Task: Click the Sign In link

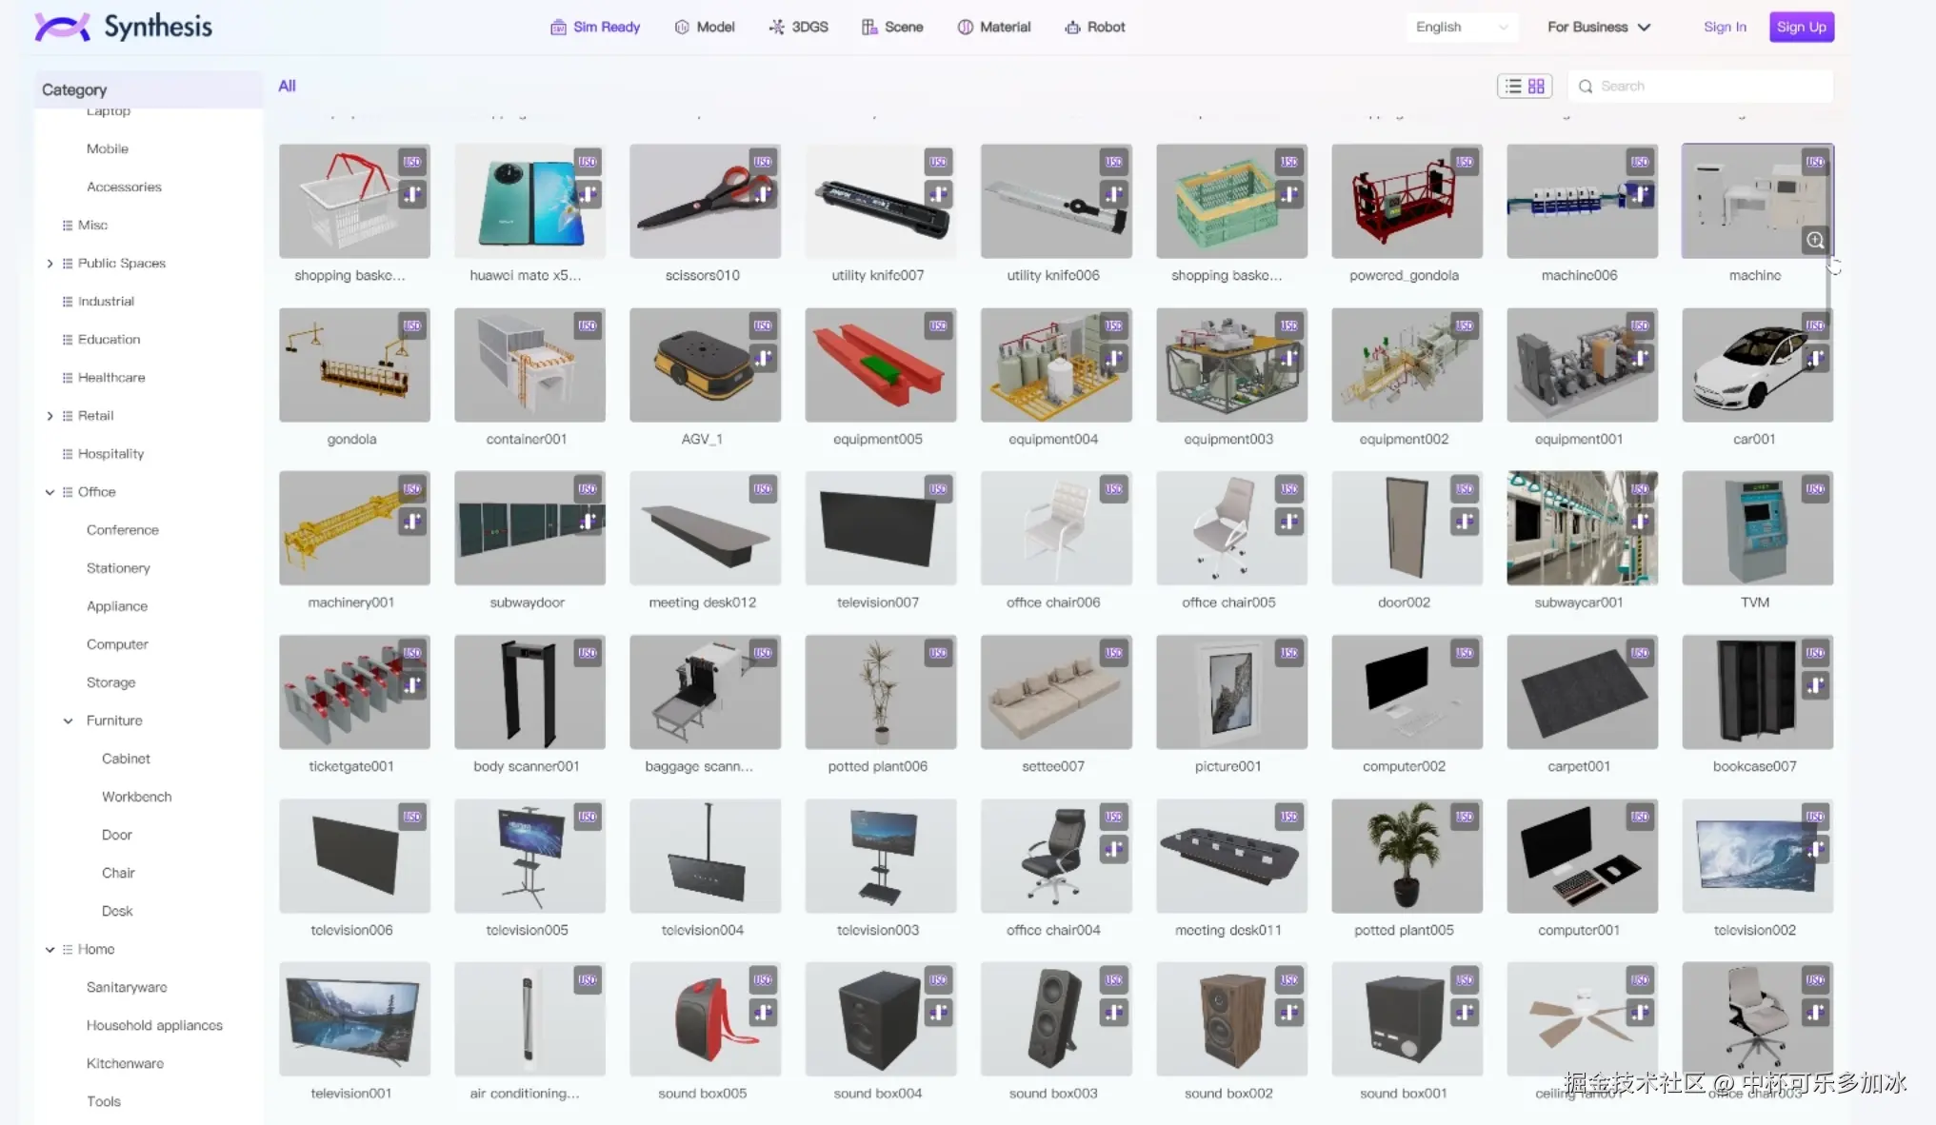Action: pyautogui.click(x=1725, y=27)
